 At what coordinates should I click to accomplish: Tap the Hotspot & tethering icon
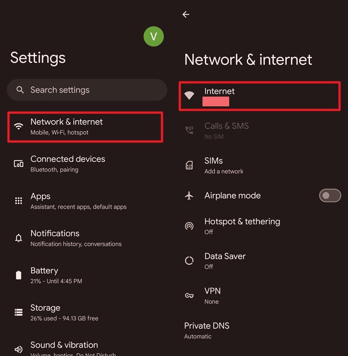[x=189, y=226]
